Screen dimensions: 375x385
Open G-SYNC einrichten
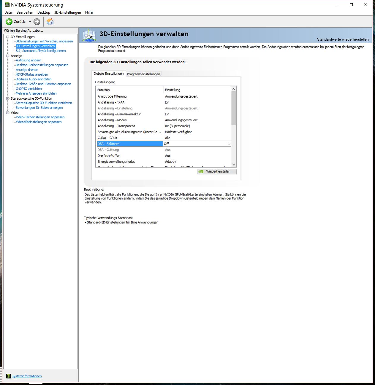pos(29,89)
